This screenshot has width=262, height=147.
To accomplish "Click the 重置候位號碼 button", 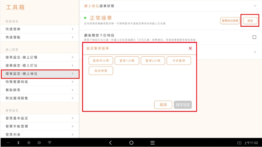I will click(x=230, y=21).
